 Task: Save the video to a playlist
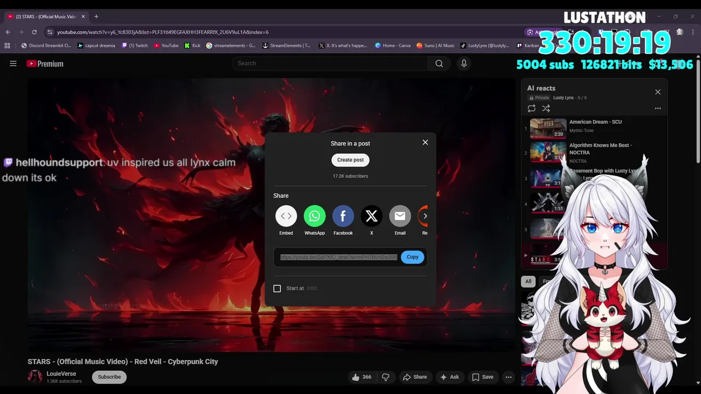point(482,377)
